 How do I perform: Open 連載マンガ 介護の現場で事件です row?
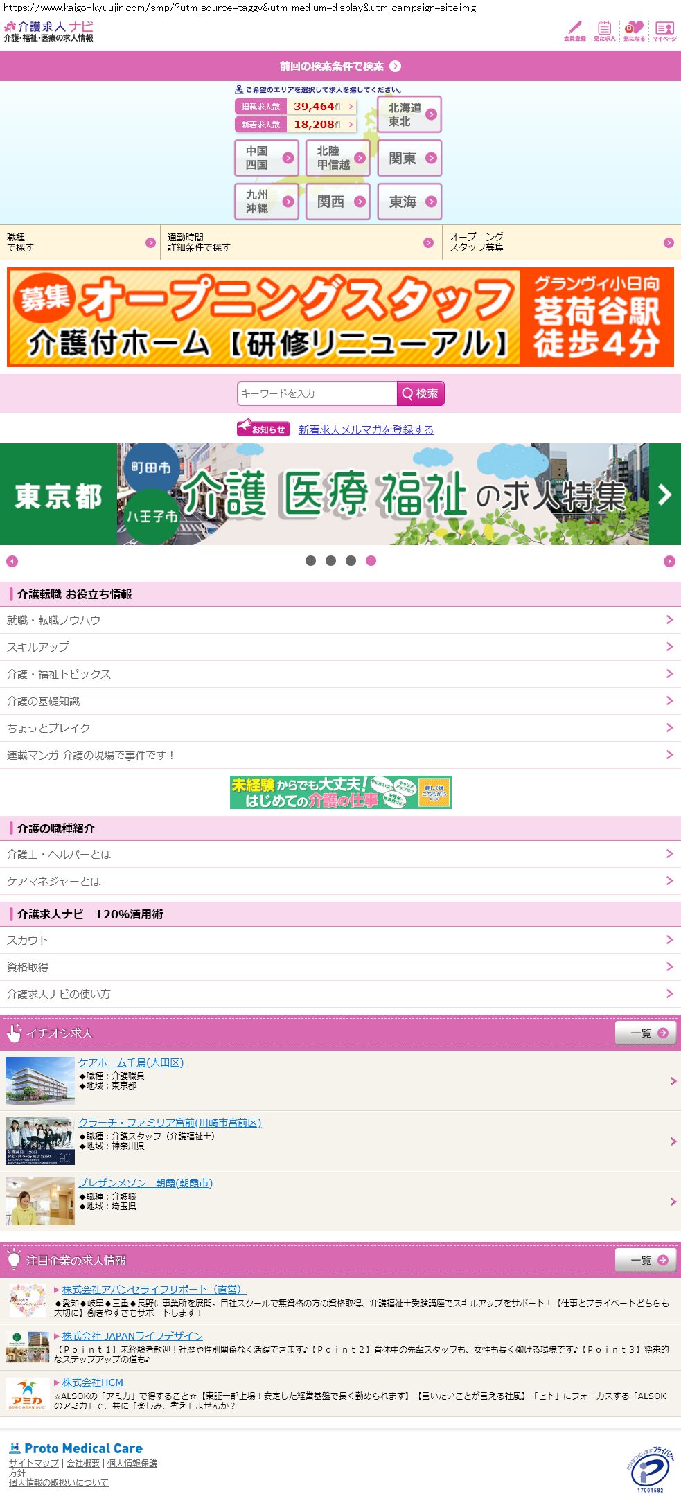[x=340, y=756]
